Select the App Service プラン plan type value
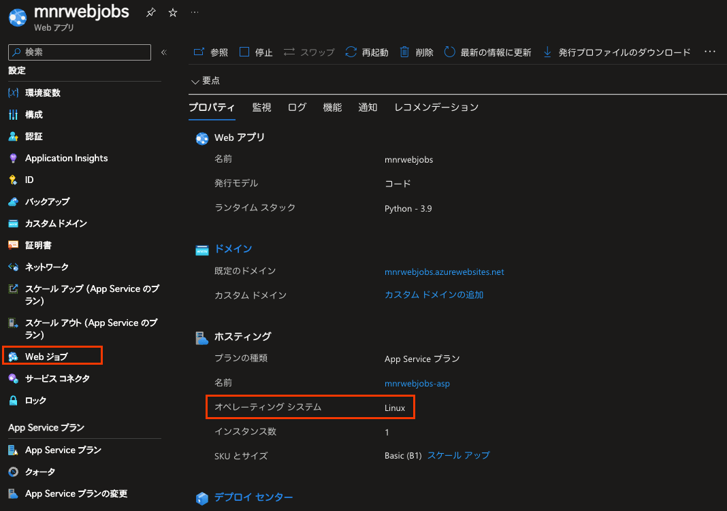 point(422,359)
